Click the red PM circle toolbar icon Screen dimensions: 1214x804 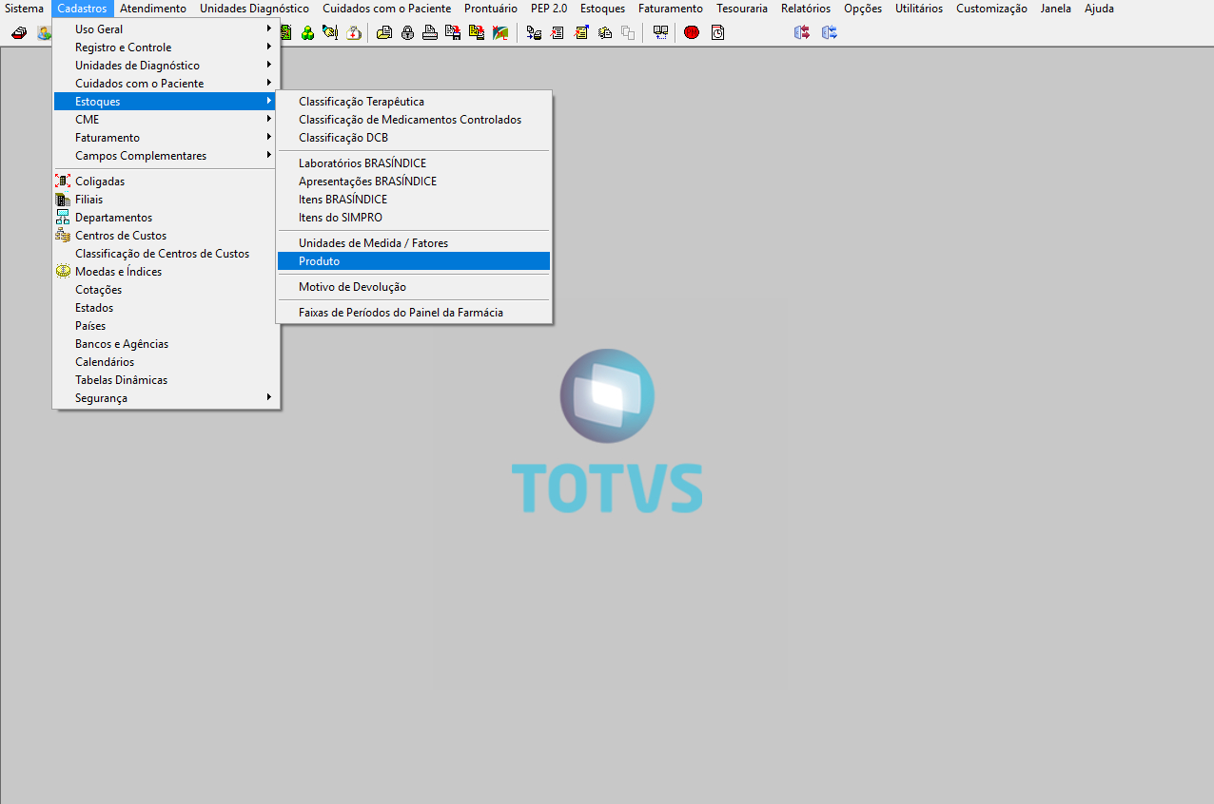(692, 32)
